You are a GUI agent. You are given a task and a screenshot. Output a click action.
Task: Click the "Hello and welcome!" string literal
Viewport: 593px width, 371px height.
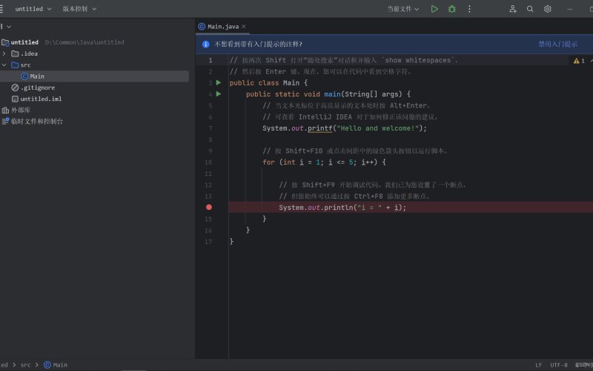click(x=378, y=128)
